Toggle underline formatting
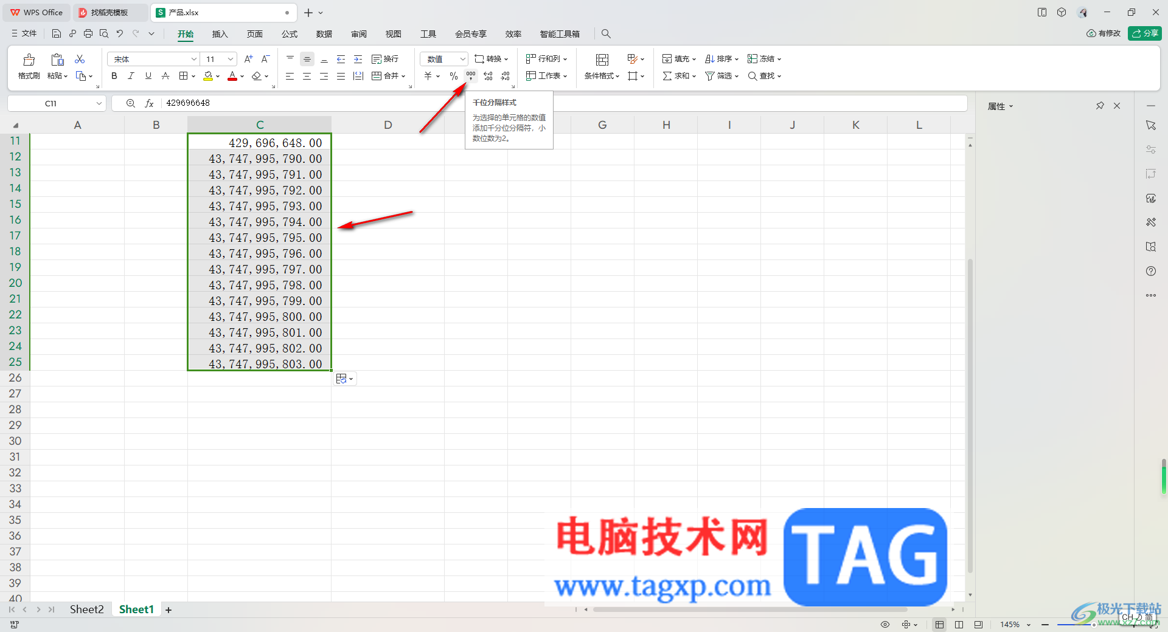 click(x=148, y=76)
